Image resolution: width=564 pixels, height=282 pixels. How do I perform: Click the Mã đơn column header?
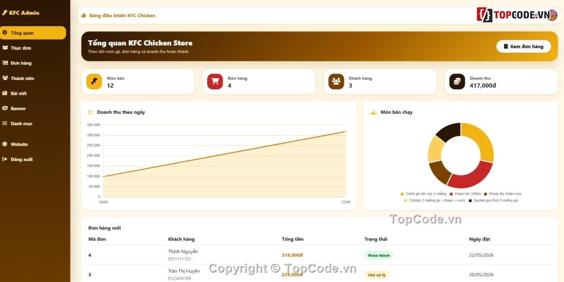[x=97, y=239]
